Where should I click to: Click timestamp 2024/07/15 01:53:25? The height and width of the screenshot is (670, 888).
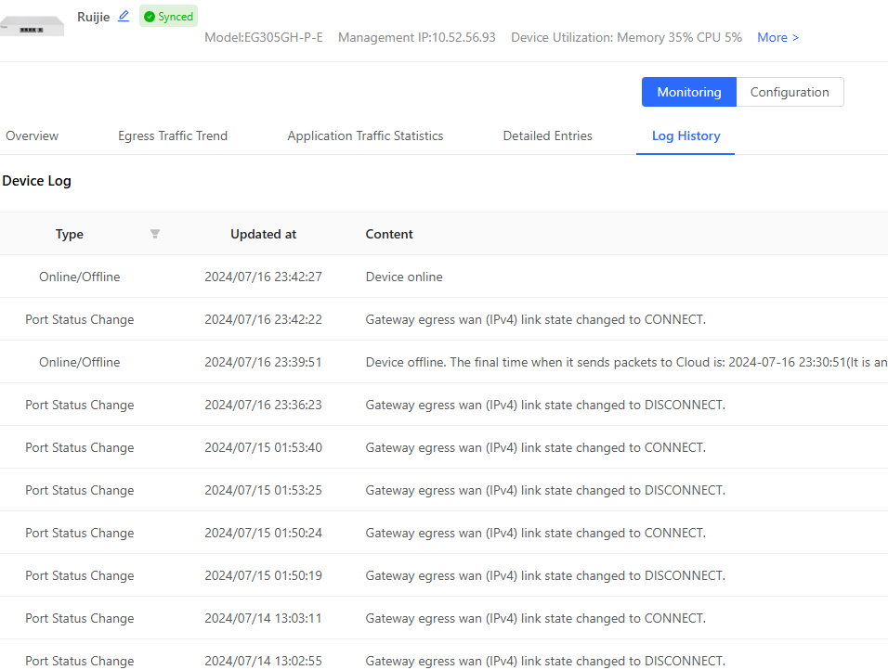pyautogui.click(x=264, y=490)
